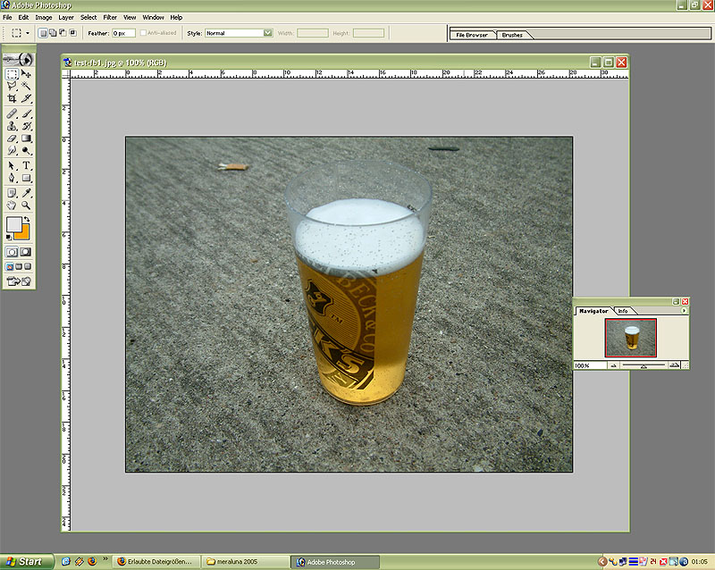Open the meraluna 2005 folder taskbar button
This screenshot has height=570, width=715.
245,562
